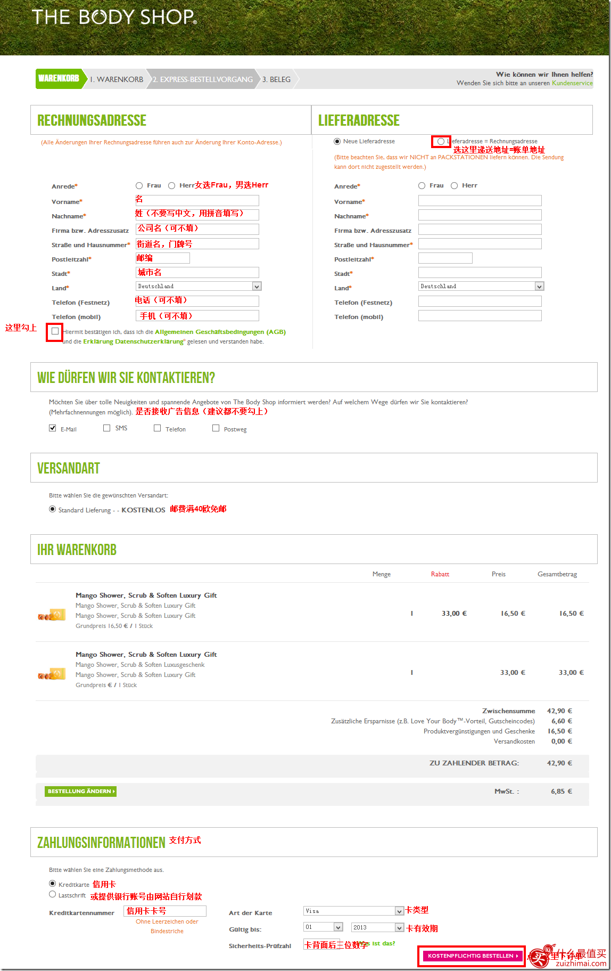The height and width of the screenshot is (971, 611).
Task: Go to step 2. EXPRESS-BESTELLVORGANG
Action: (x=203, y=79)
